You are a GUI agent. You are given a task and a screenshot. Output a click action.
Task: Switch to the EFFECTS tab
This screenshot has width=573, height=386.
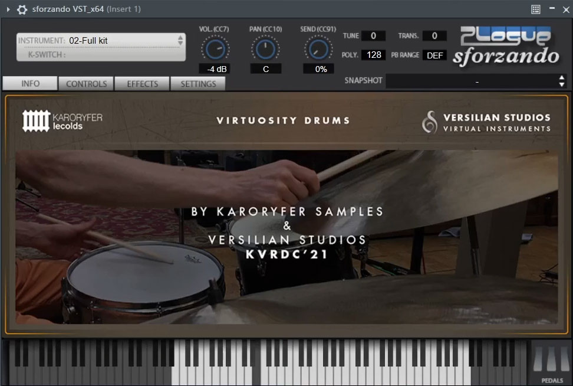coord(142,84)
